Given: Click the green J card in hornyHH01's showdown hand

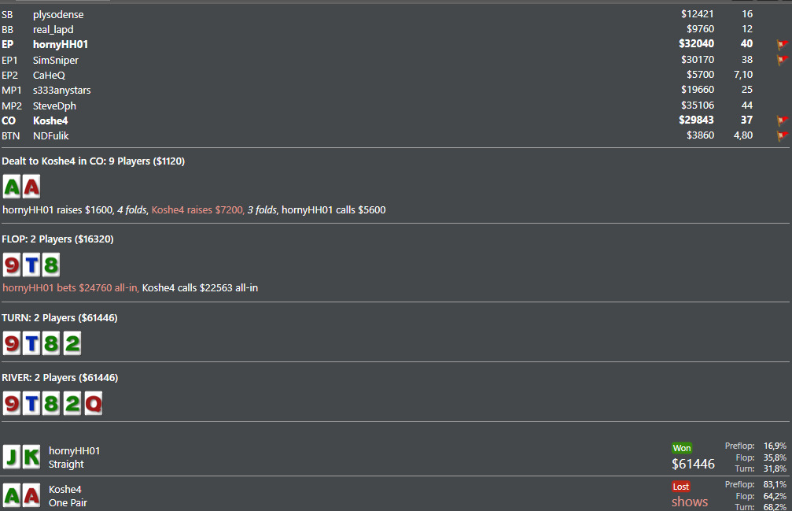Looking at the screenshot, I should point(12,457).
